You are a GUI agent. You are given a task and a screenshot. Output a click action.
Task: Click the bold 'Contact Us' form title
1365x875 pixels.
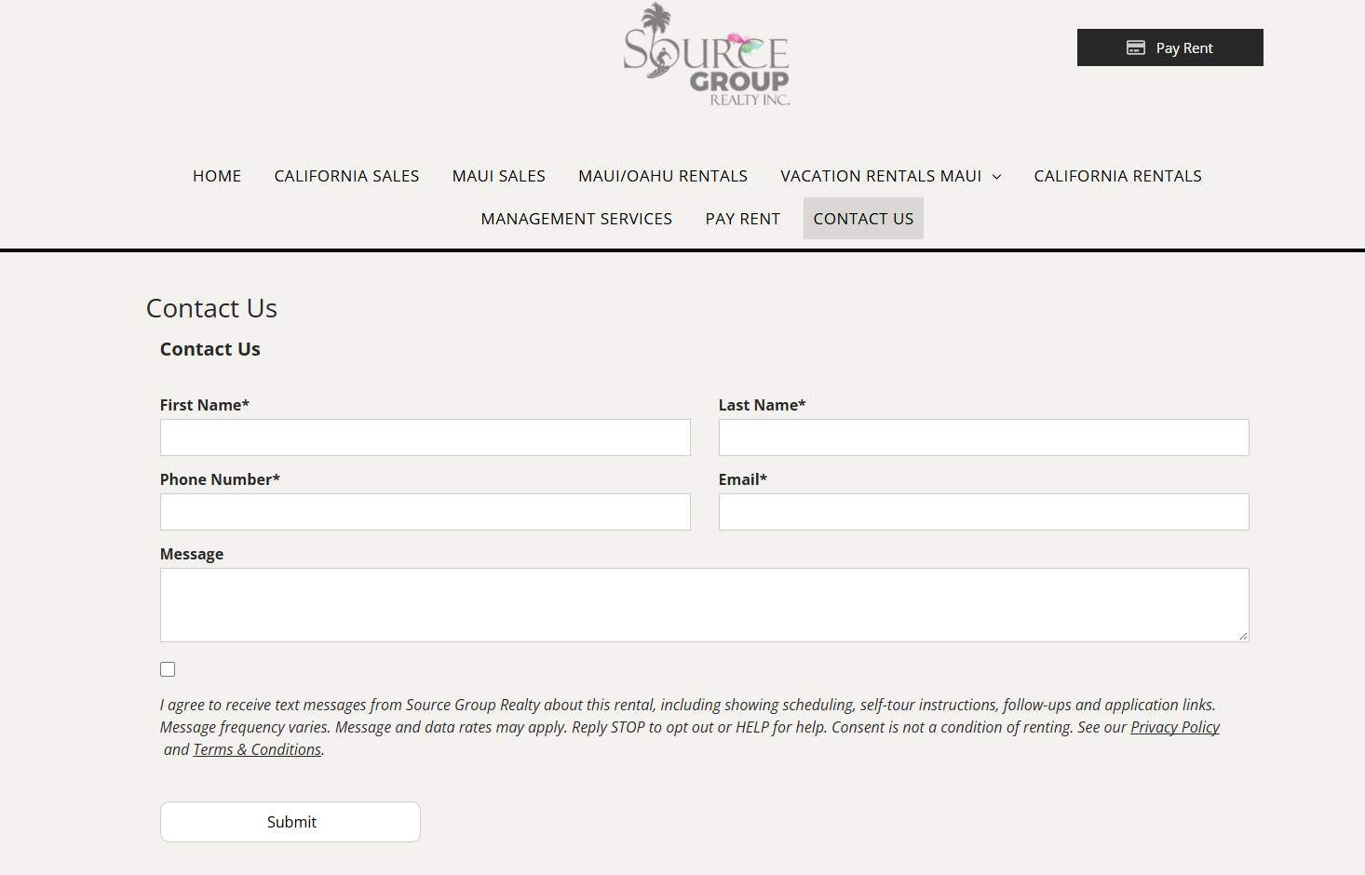click(209, 349)
